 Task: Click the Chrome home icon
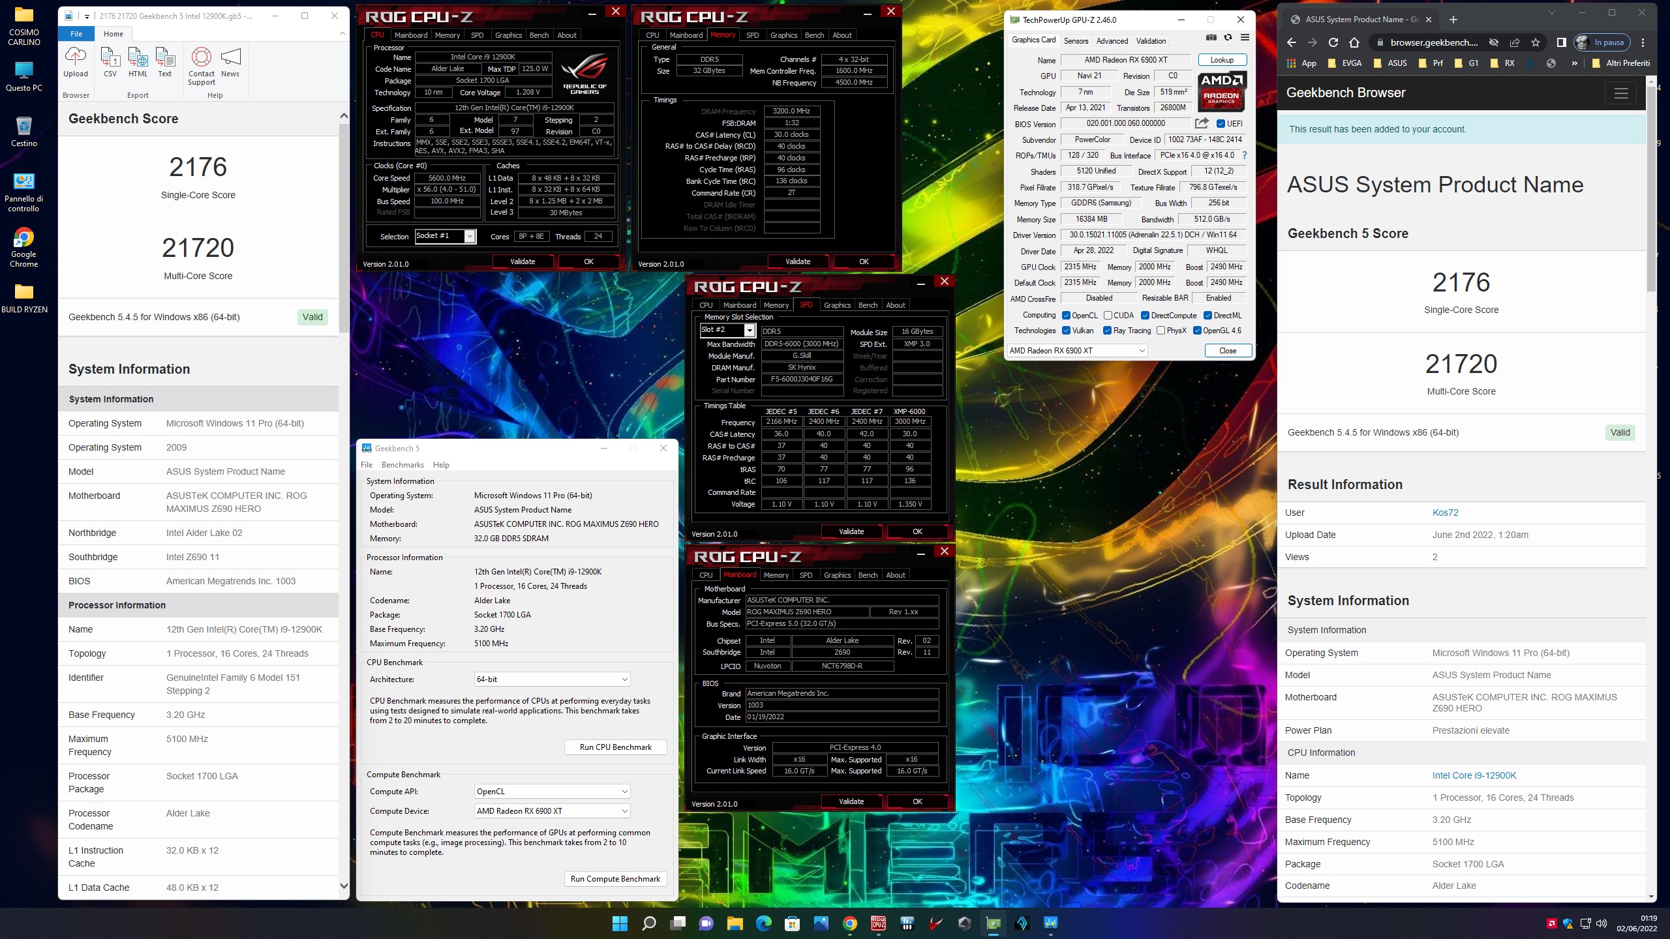pyautogui.click(x=1354, y=42)
